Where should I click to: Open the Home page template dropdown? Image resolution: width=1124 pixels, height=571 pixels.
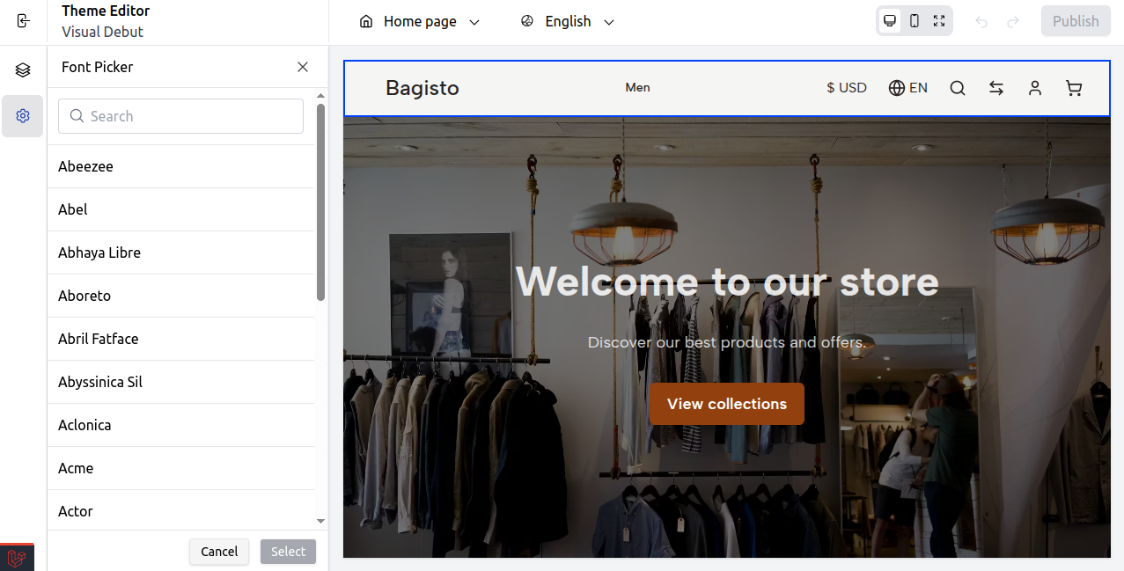pyautogui.click(x=420, y=21)
